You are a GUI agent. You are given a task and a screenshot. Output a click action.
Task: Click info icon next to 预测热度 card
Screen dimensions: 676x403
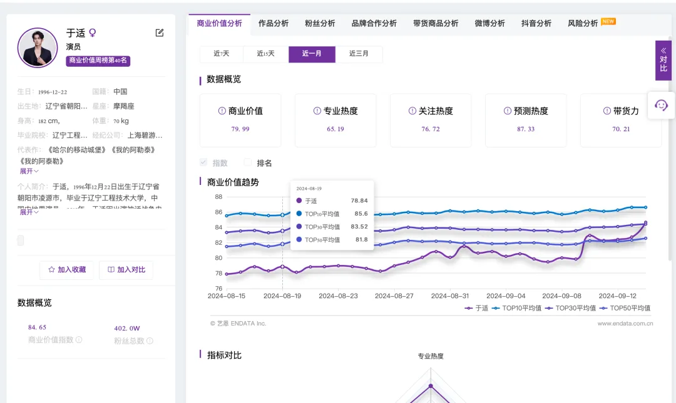click(508, 111)
